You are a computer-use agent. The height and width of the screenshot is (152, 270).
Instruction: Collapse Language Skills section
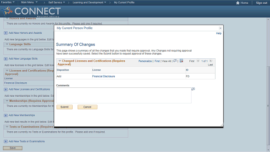tap(7, 44)
